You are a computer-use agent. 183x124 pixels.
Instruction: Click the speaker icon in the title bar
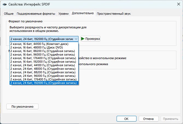(4, 5)
